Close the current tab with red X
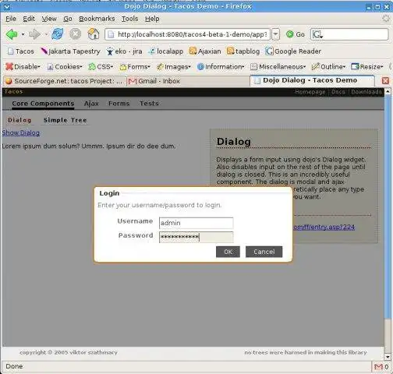393x374 pixels. 385,81
